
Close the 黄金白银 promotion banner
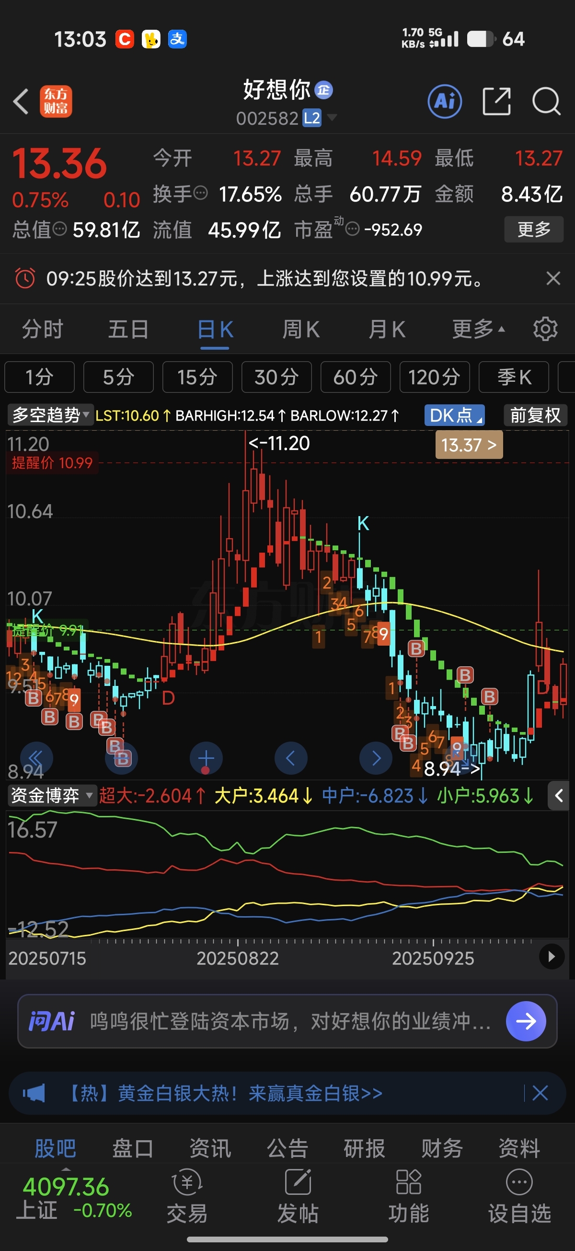tap(540, 1093)
